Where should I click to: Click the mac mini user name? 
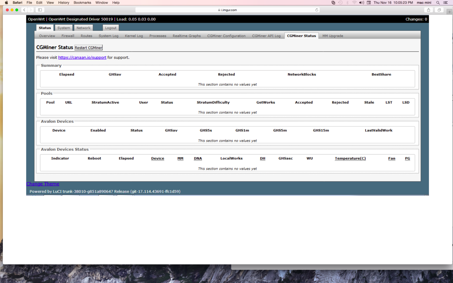(424, 3)
